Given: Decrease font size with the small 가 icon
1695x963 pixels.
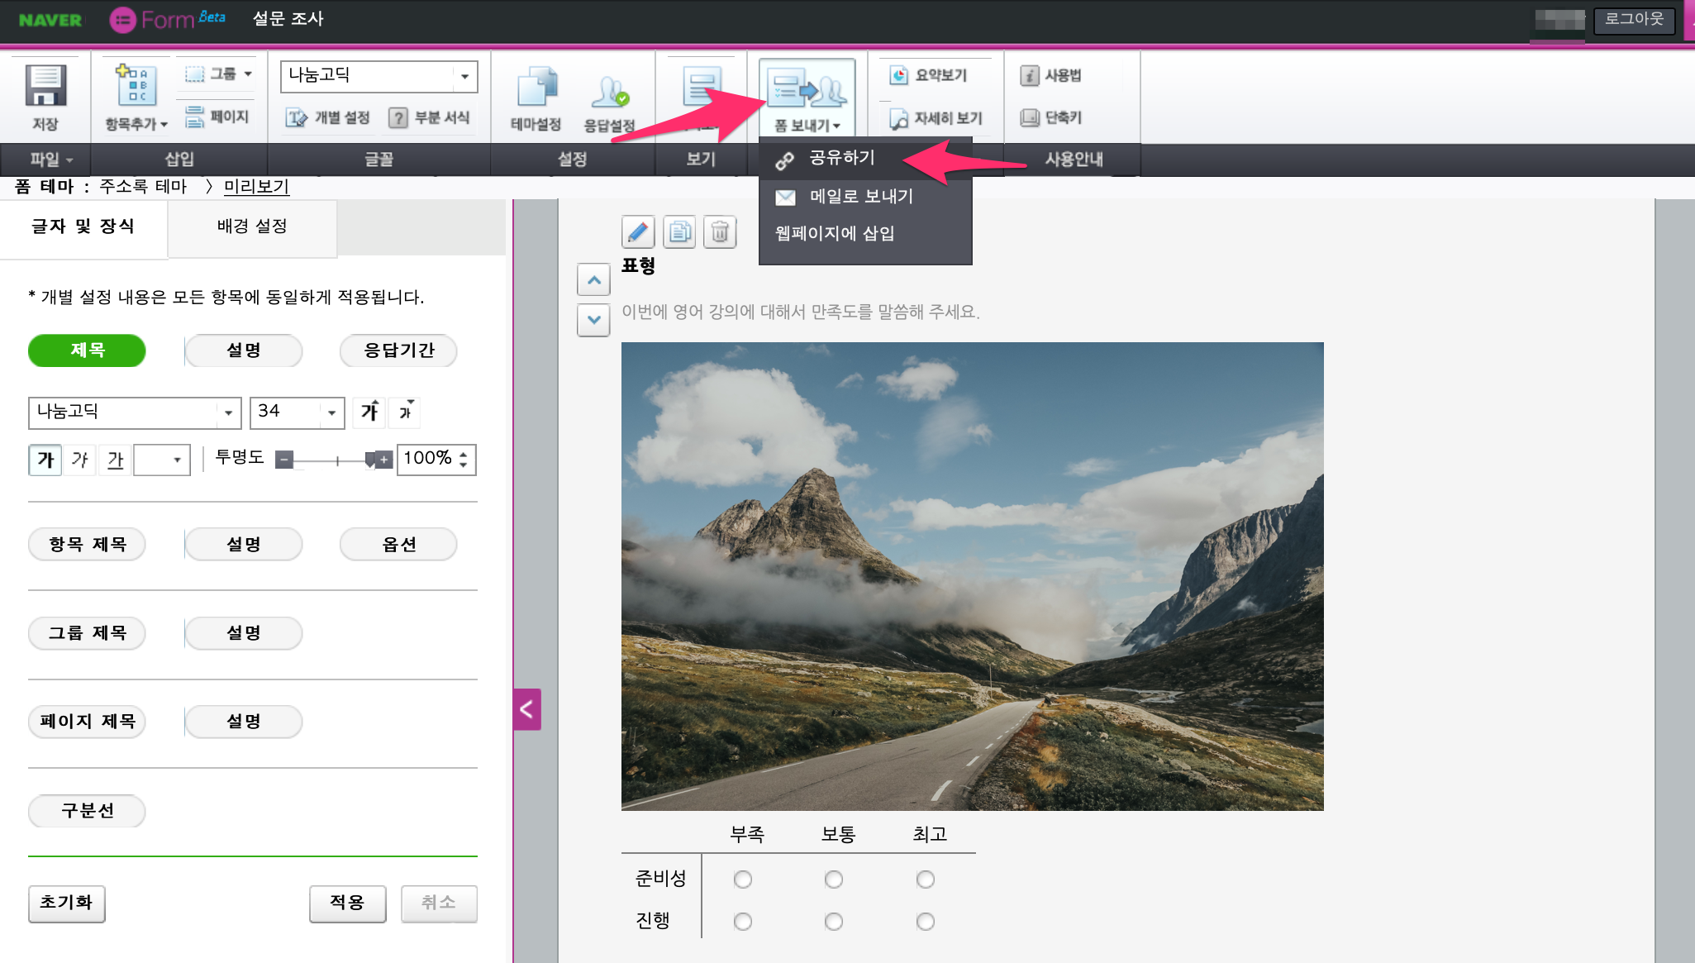Looking at the screenshot, I should click(x=404, y=412).
